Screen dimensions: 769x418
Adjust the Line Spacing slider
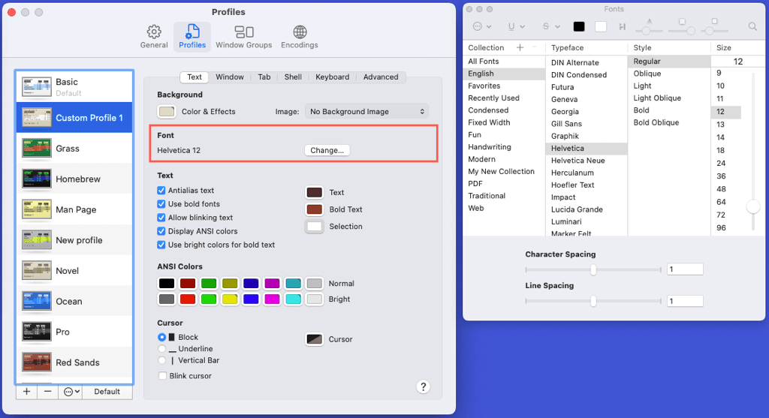(593, 301)
